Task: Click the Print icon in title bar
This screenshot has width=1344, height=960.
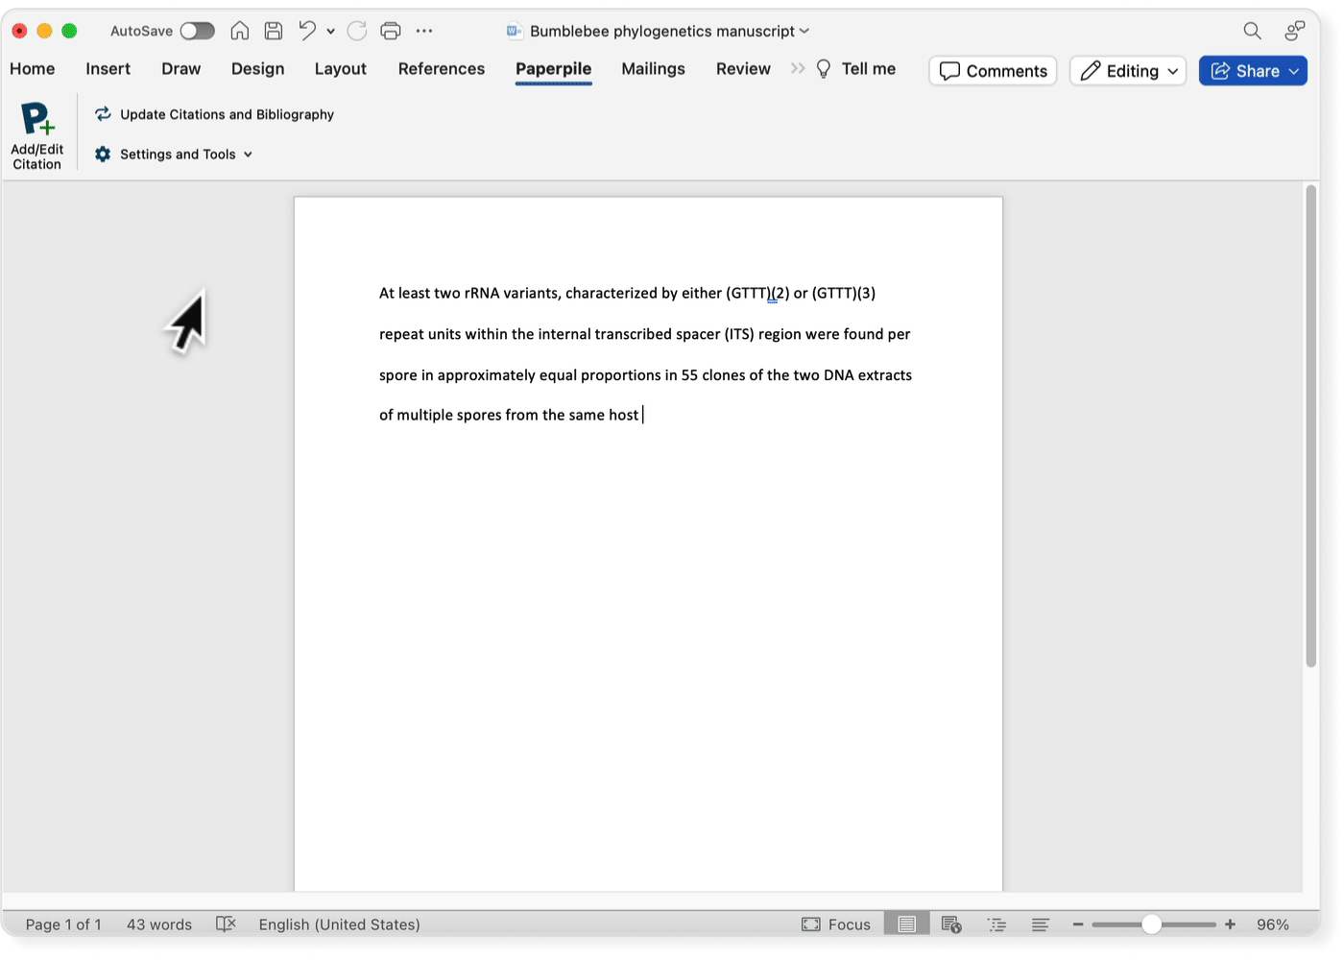Action: click(391, 31)
